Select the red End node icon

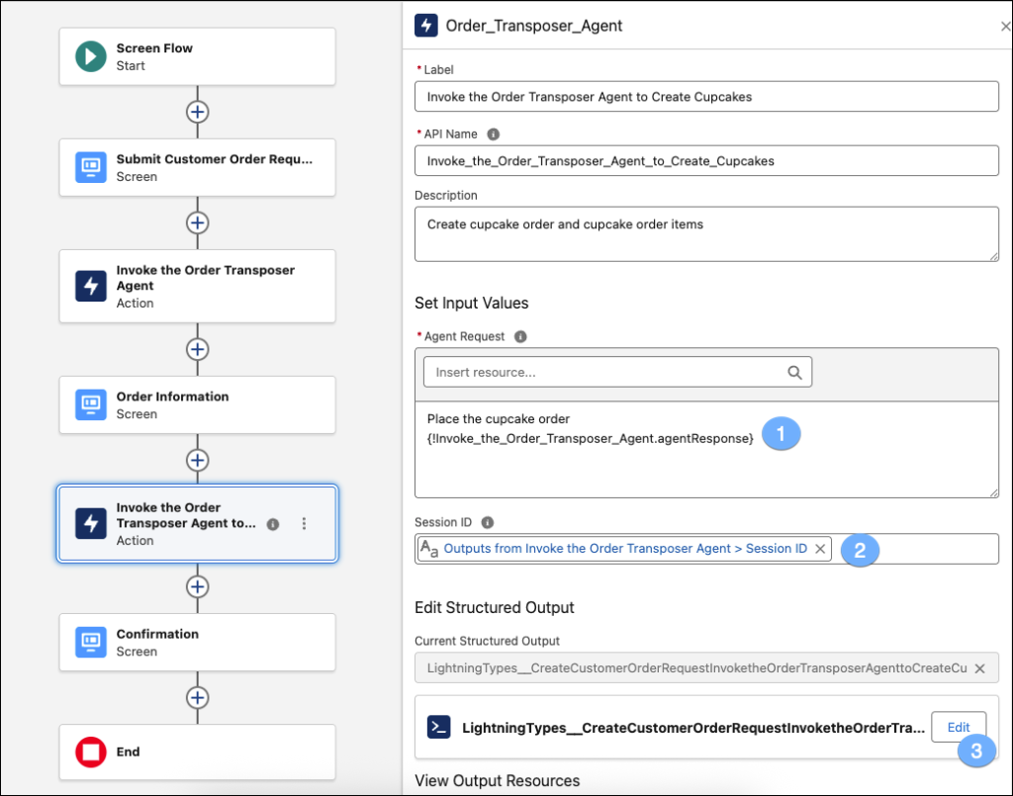coord(91,752)
